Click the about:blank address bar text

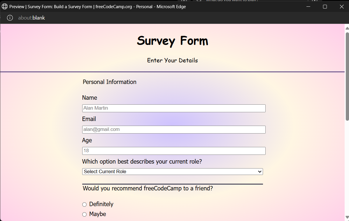click(31, 18)
